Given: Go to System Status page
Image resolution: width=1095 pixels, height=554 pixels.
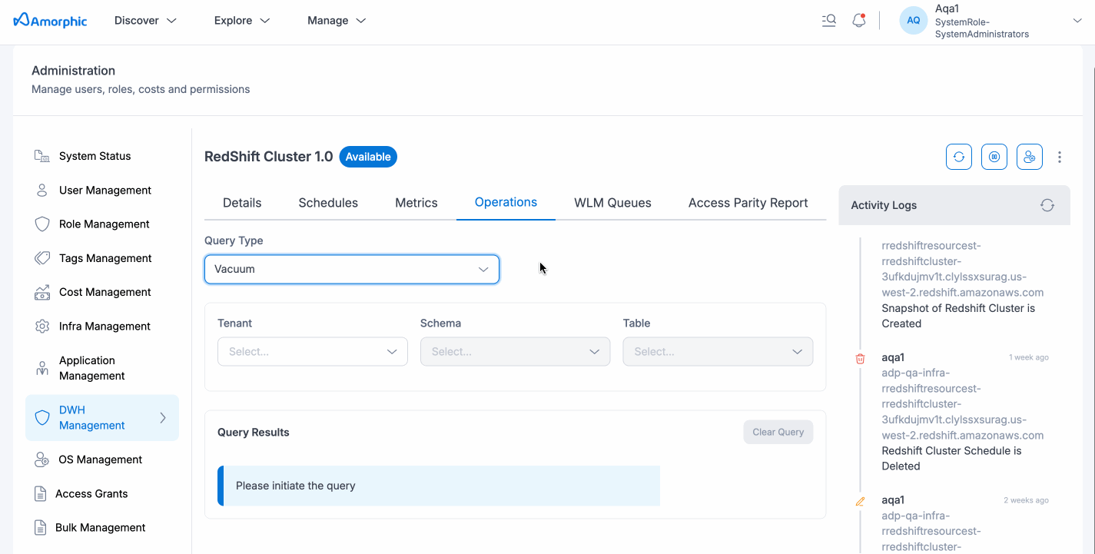Looking at the screenshot, I should click(95, 156).
